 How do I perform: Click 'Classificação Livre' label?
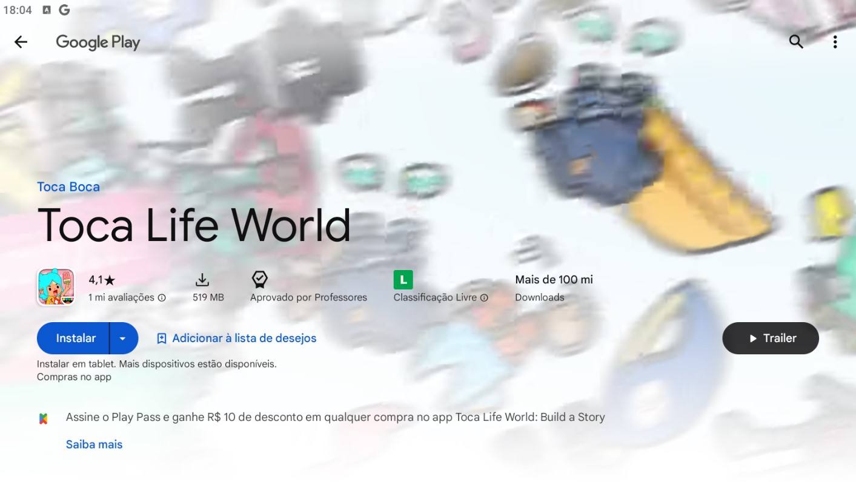point(435,297)
